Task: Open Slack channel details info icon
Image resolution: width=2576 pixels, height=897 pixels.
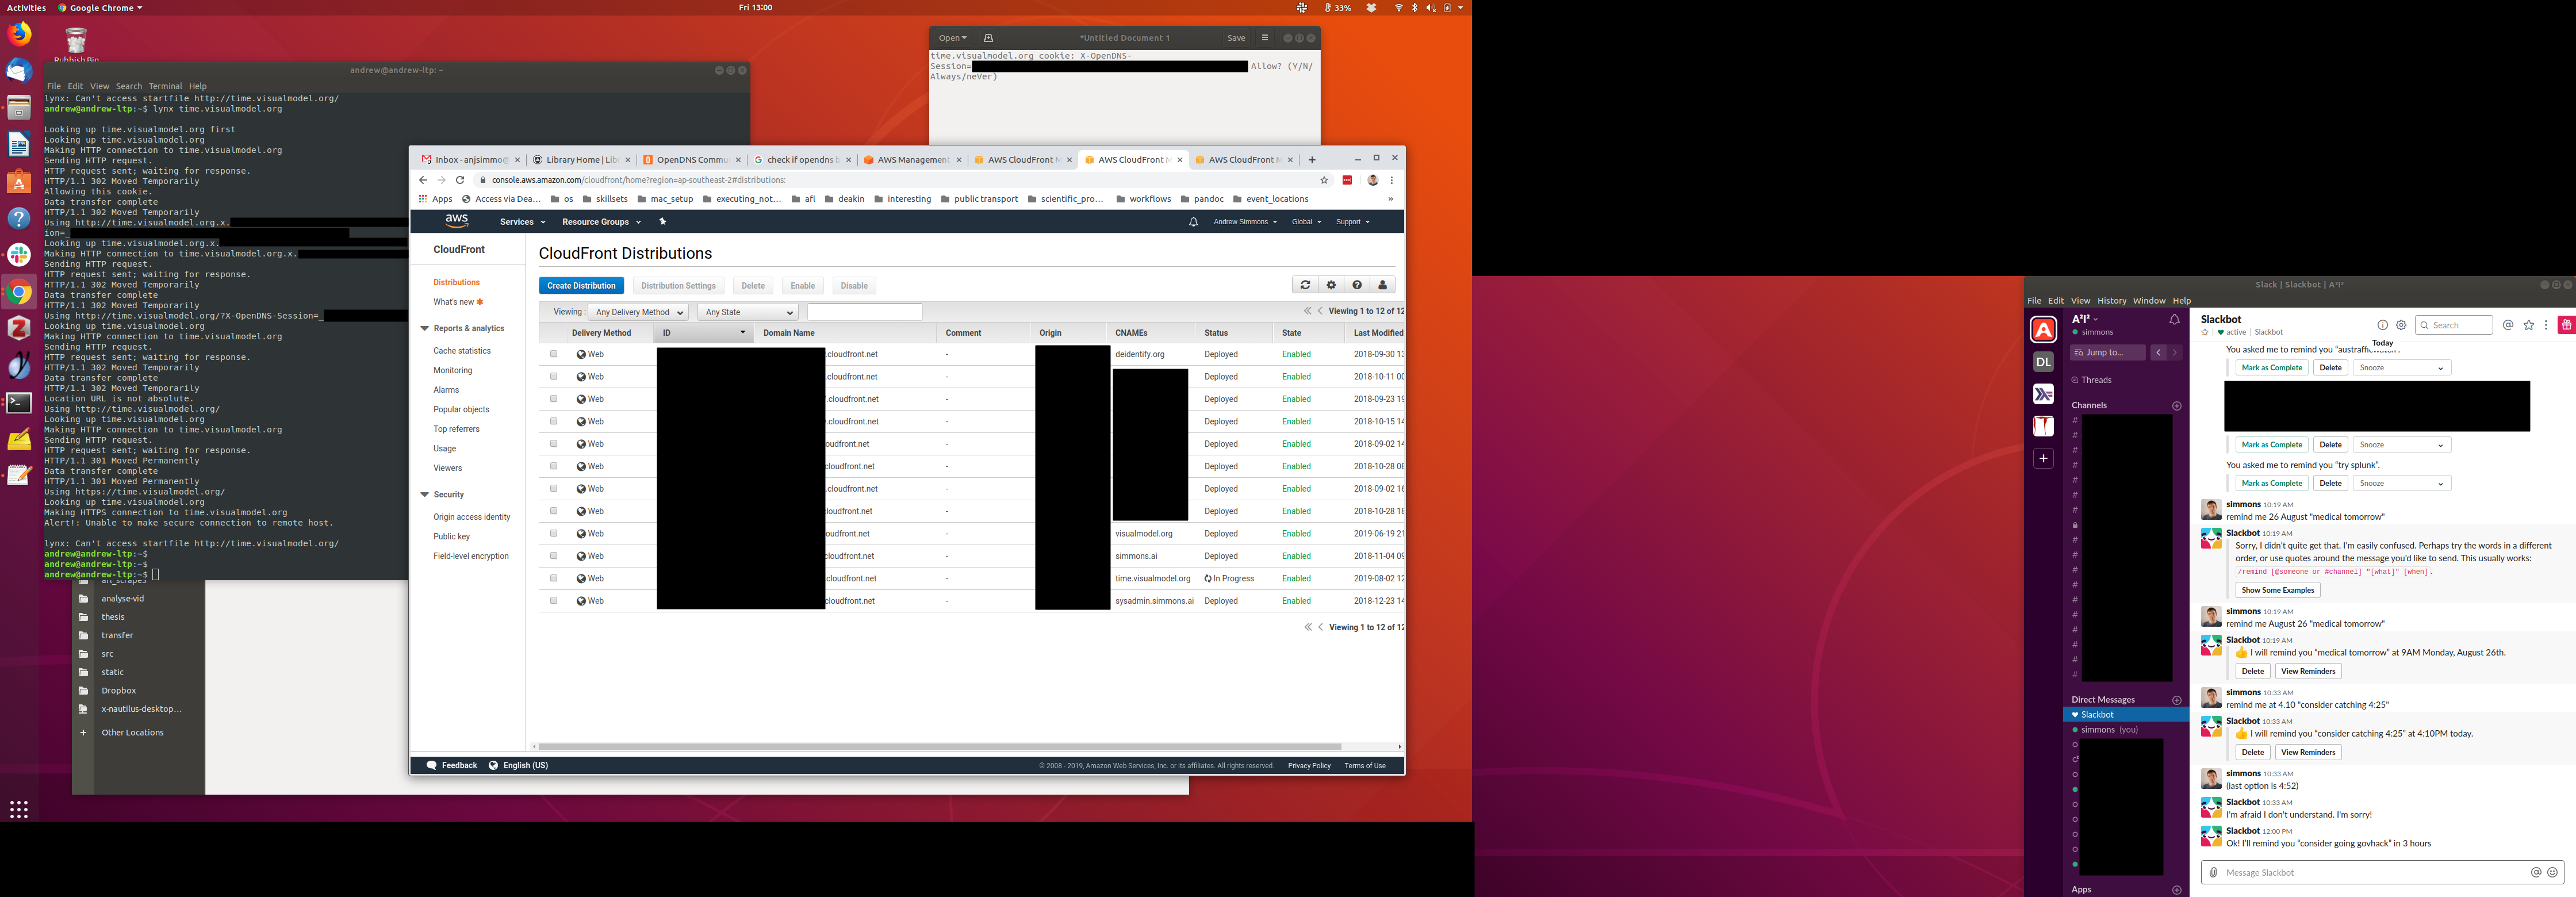Action: 2382,325
